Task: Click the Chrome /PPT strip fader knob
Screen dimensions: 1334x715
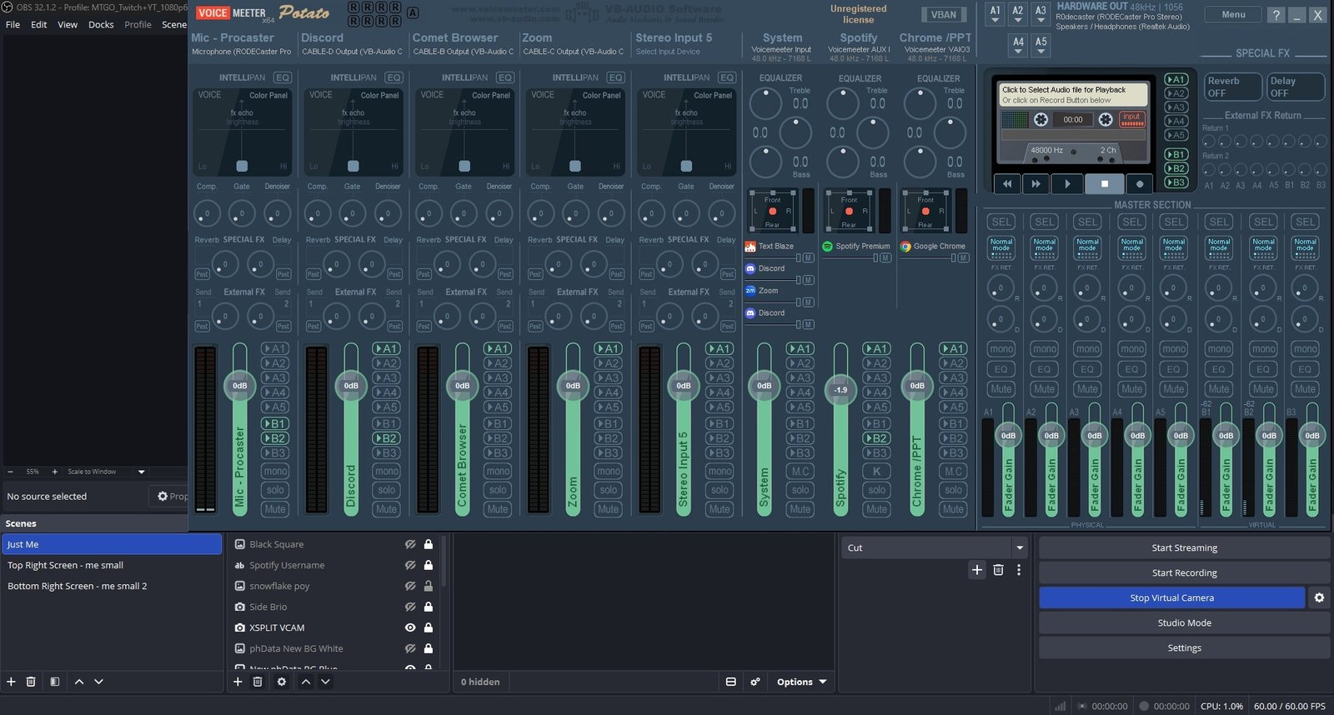Action: pyautogui.click(x=917, y=385)
